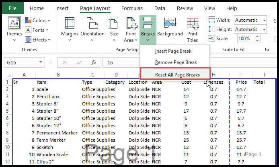The image size is (279, 167).
Task: Click the Insert Function fx icon
Action: [94, 62]
